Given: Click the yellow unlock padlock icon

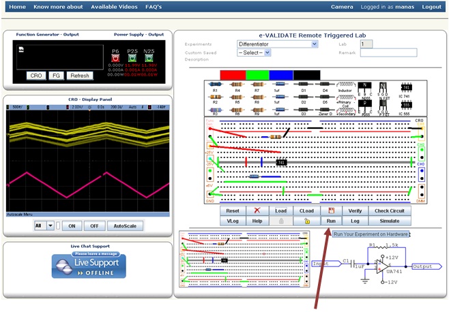Looking at the screenshot, I should [x=307, y=221].
